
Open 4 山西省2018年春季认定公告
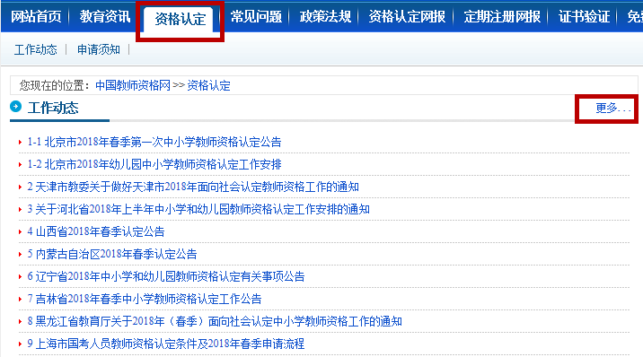click(x=96, y=231)
